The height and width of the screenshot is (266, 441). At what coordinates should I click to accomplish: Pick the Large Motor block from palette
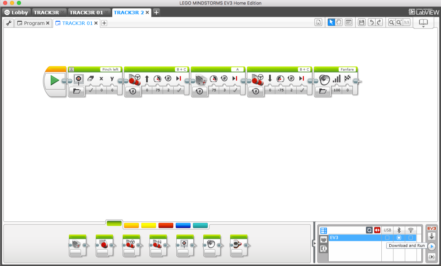(104, 245)
